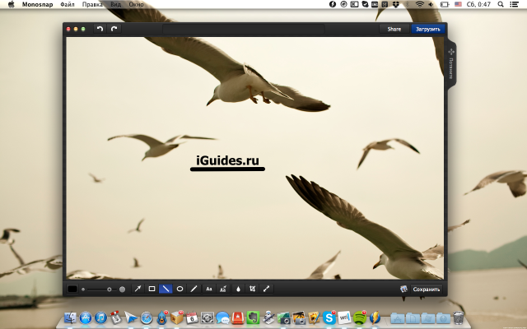Screen dimensions: 527x329
Task: Select the Blur droplet tool
Action: [x=238, y=289]
